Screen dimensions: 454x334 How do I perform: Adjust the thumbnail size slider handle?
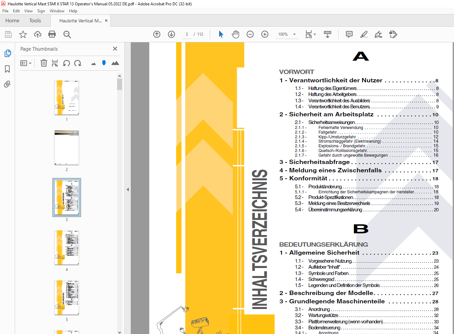click(104, 63)
